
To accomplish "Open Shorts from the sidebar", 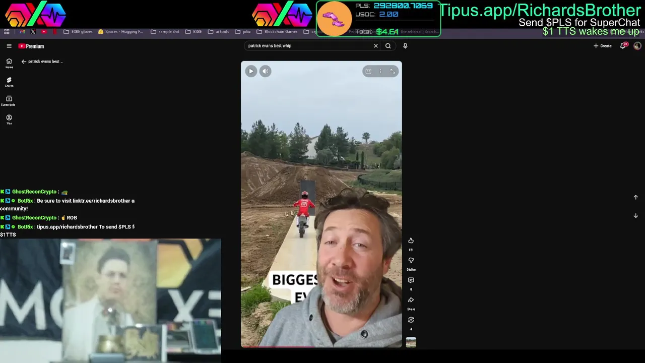I will 9,82.
